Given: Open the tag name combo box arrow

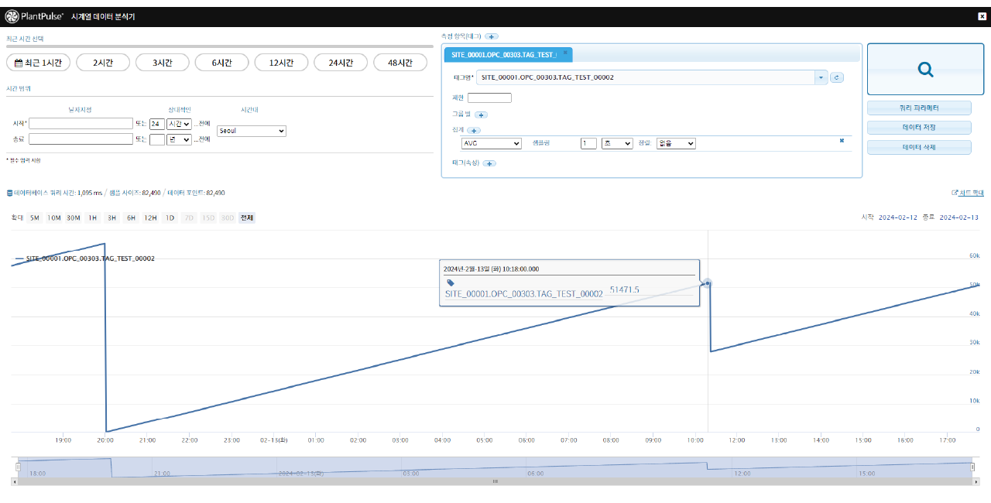Looking at the screenshot, I should pyautogui.click(x=821, y=77).
